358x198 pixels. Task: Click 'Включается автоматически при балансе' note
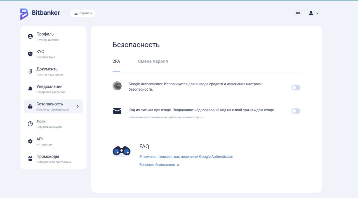coord(166,117)
